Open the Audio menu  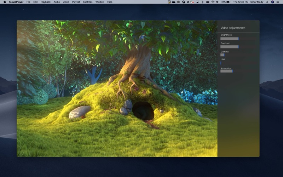57,2
